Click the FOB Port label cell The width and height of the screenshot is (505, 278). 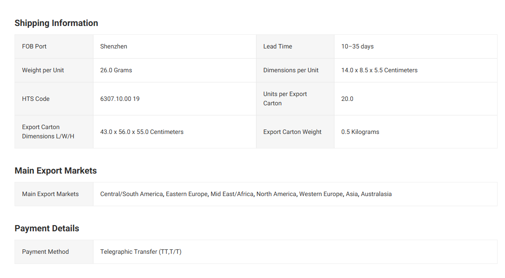34,46
